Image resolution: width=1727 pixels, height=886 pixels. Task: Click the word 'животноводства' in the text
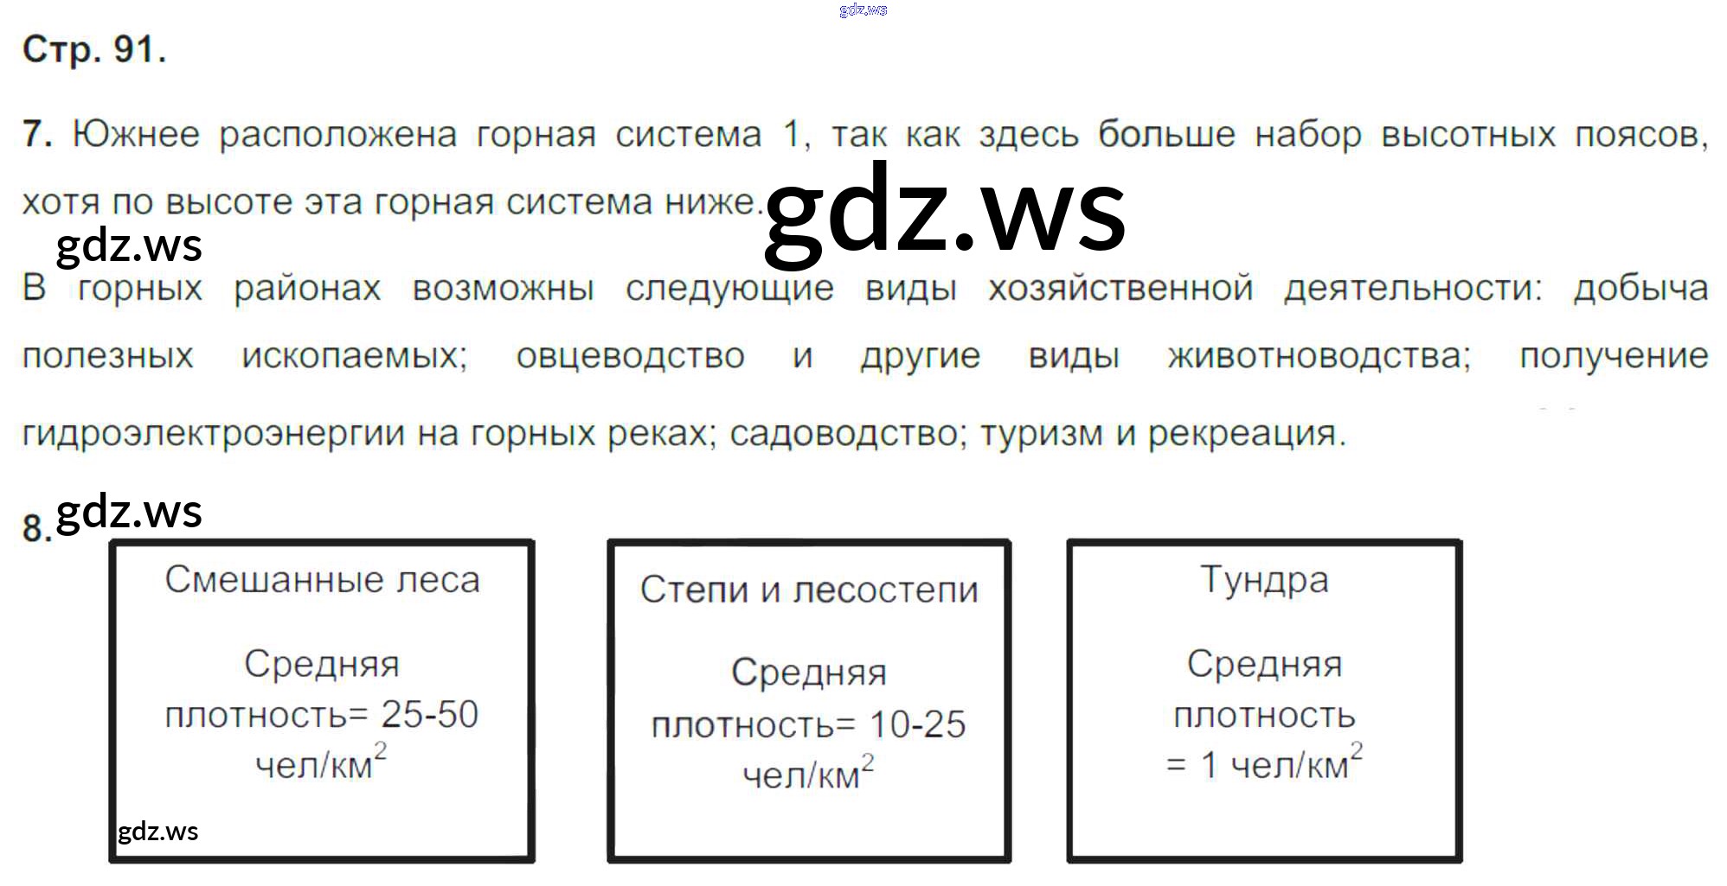pyautogui.click(x=1319, y=356)
